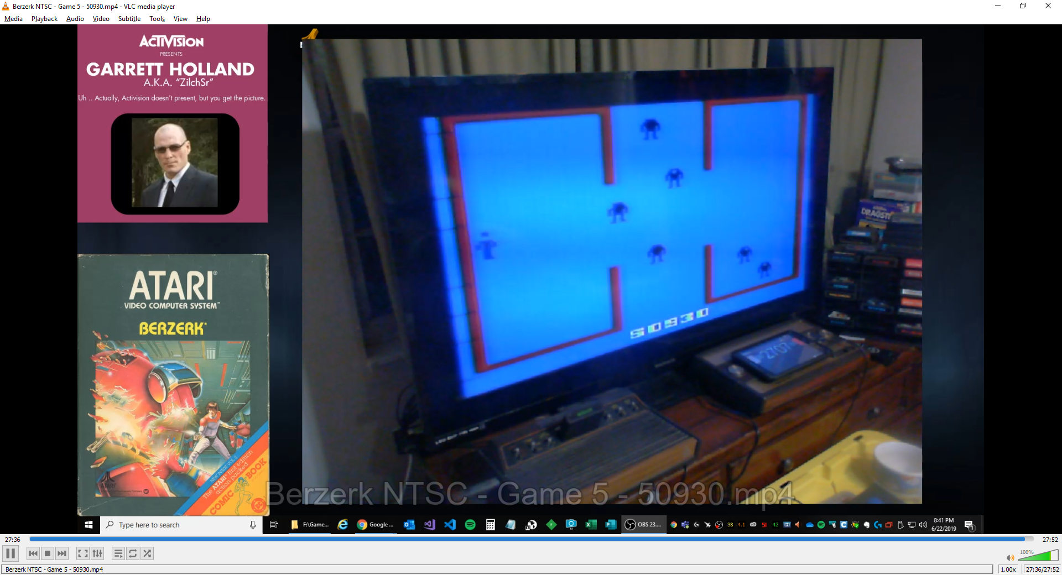Stop playback with the square button
The image size is (1062, 575).
48,553
